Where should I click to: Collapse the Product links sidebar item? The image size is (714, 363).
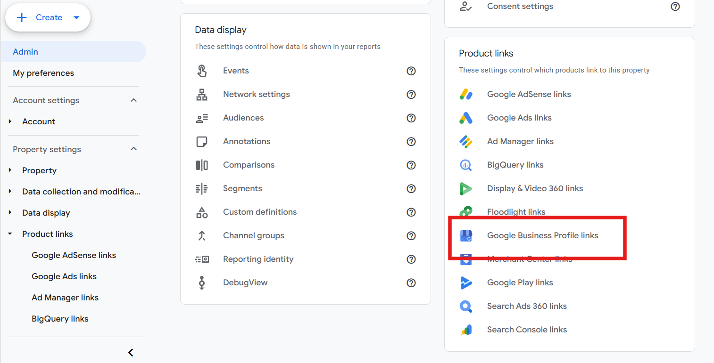point(10,234)
